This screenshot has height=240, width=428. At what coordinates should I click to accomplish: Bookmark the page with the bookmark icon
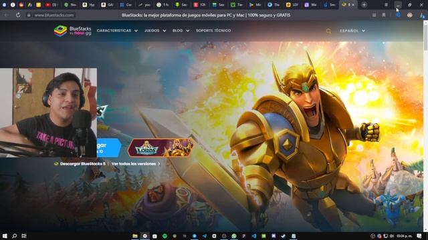click(x=384, y=15)
